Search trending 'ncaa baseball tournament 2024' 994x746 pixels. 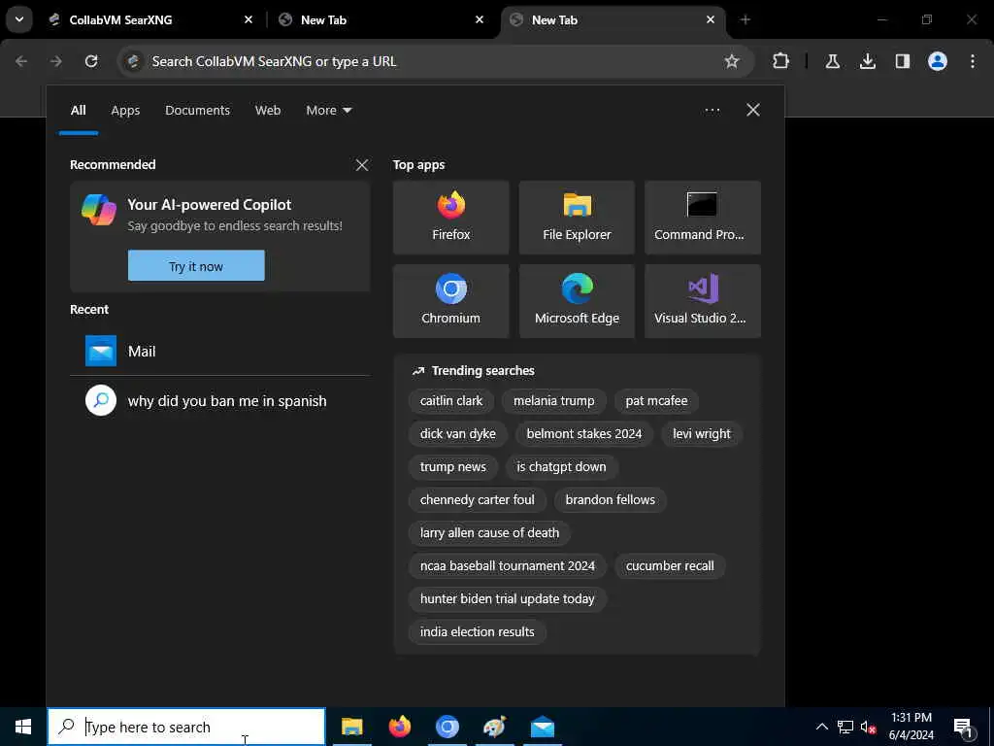tap(507, 566)
